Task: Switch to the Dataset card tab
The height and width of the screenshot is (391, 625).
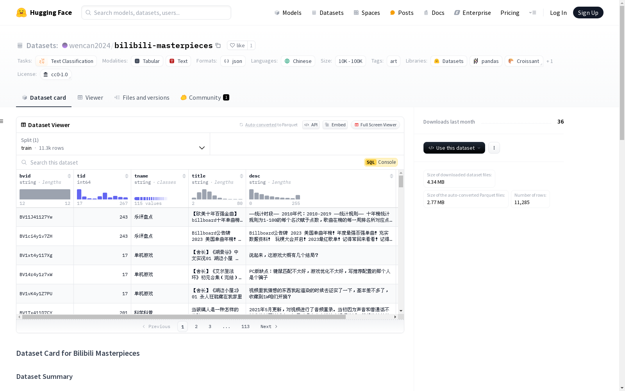Action: (x=44, y=98)
